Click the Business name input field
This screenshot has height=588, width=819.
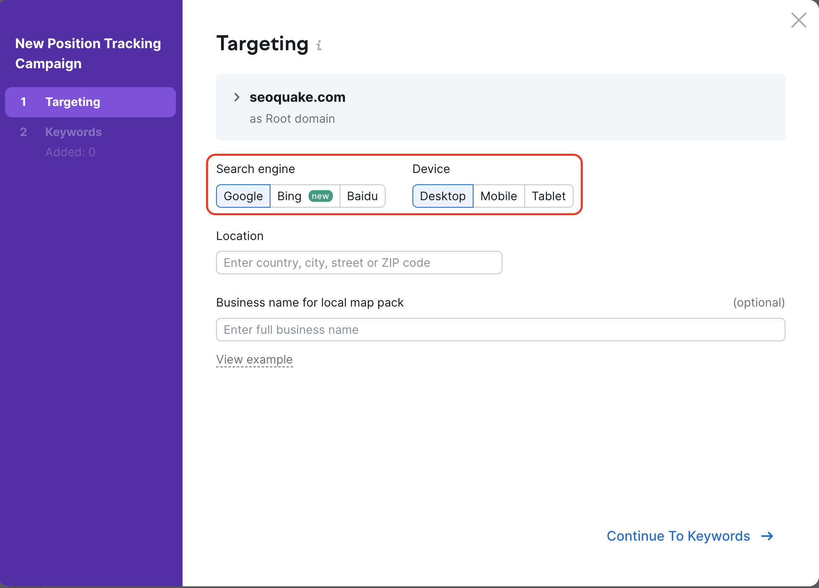pyautogui.click(x=500, y=330)
